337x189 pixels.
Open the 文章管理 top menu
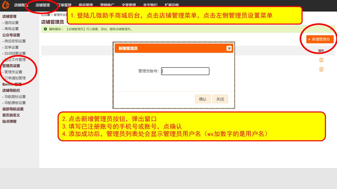[x=129, y=5]
